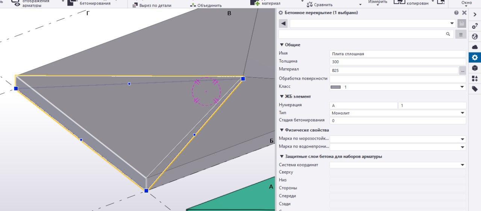Open the dropdown arrow next to Сравнить
This screenshot has width=481, height=211.
[x=360, y=5]
